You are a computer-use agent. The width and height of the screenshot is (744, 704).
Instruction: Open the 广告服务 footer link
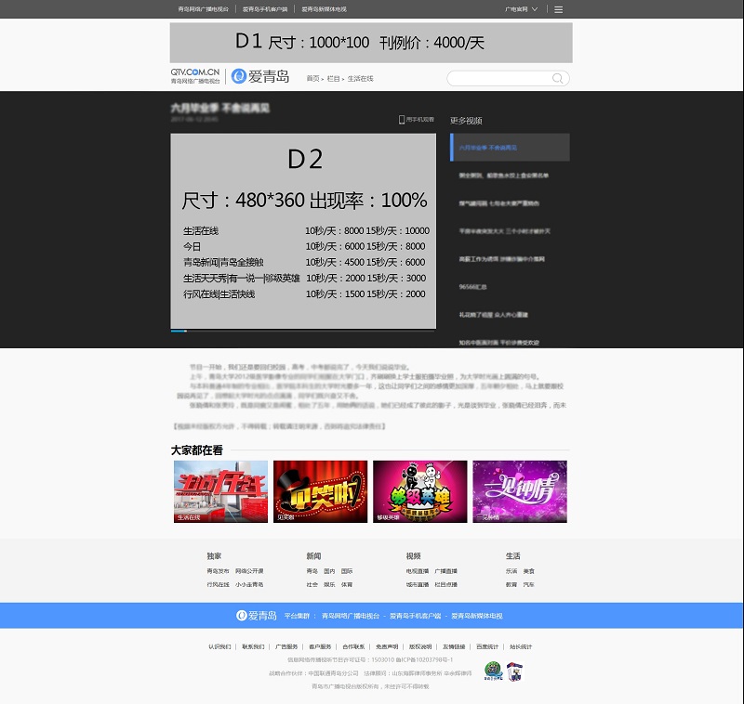(286, 646)
